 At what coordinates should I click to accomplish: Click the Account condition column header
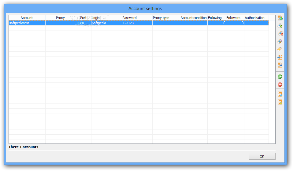pos(194,18)
